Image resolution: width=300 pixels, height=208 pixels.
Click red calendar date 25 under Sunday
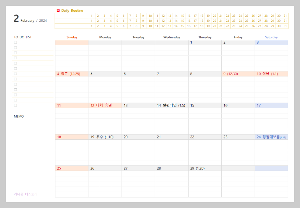[59, 168]
